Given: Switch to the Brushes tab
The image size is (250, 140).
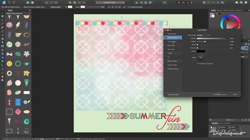Looking at the screenshot, I should click(x=232, y=10).
